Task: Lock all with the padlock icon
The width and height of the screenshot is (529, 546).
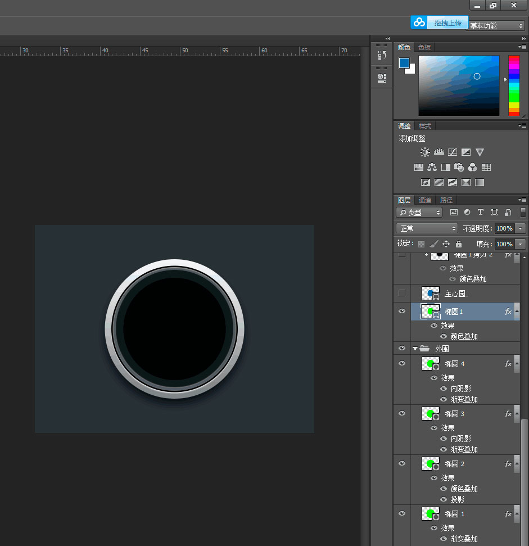Action: [x=459, y=243]
